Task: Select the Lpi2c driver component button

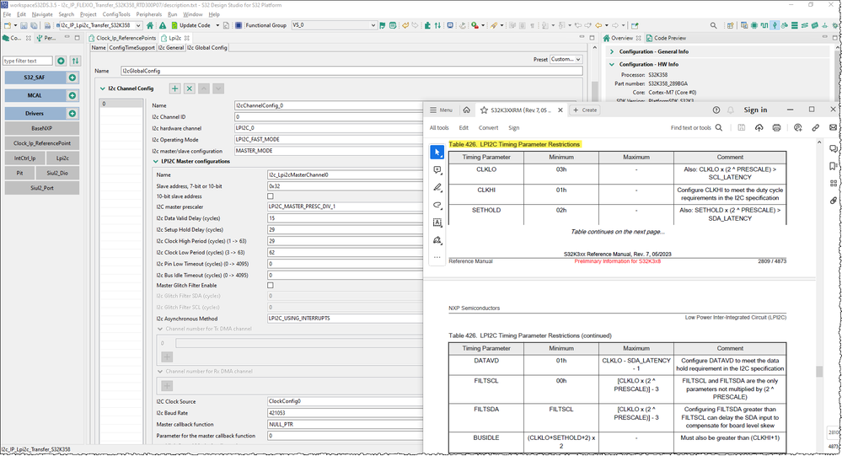Action: pos(62,158)
